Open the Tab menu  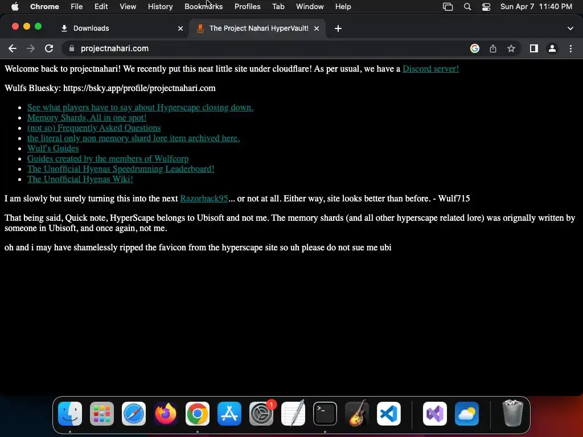tap(278, 7)
